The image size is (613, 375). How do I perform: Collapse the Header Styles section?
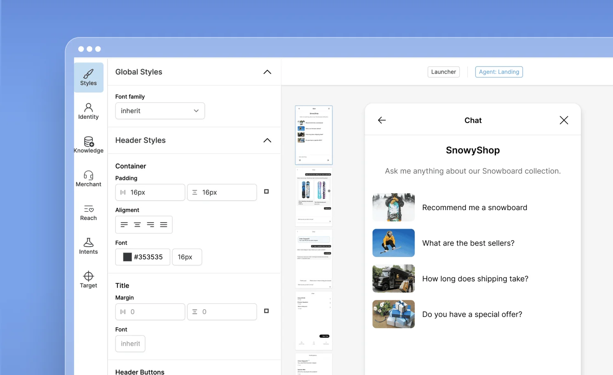pos(267,140)
